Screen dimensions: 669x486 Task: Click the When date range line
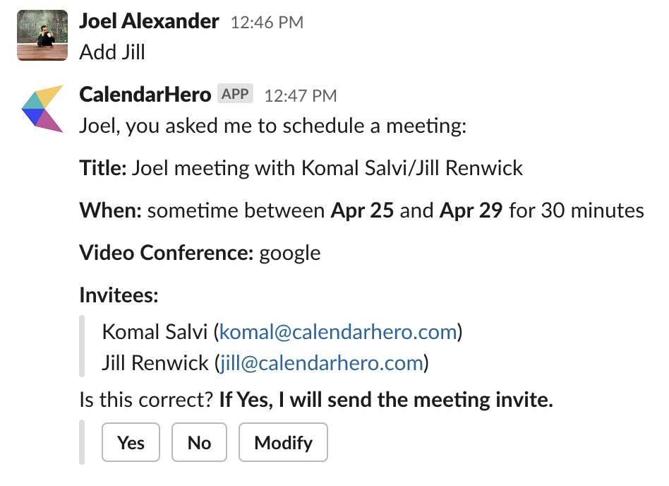click(361, 211)
